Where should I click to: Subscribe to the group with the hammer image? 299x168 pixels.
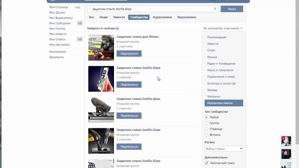tap(129, 147)
